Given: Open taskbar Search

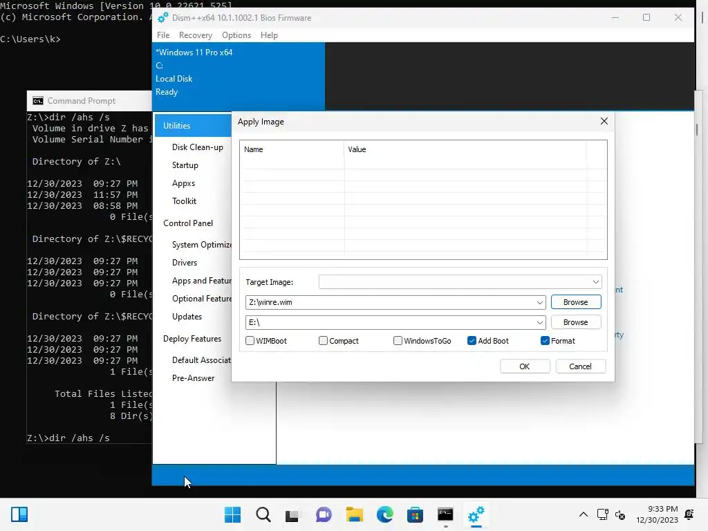Looking at the screenshot, I should point(263,514).
